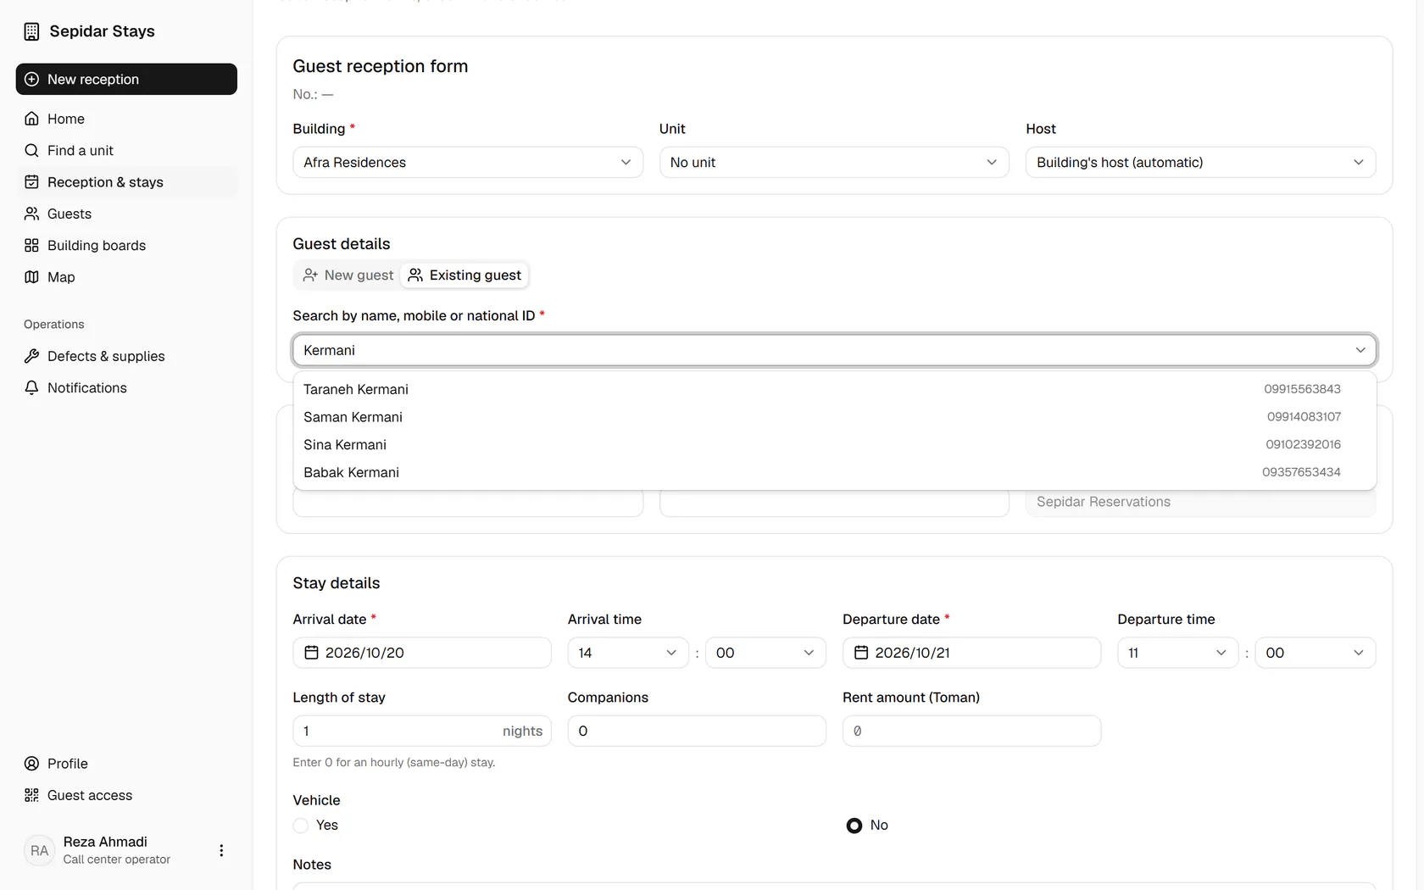This screenshot has height=890, width=1424.
Task: Select the Yes vehicle radio button
Action: point(301,826)
